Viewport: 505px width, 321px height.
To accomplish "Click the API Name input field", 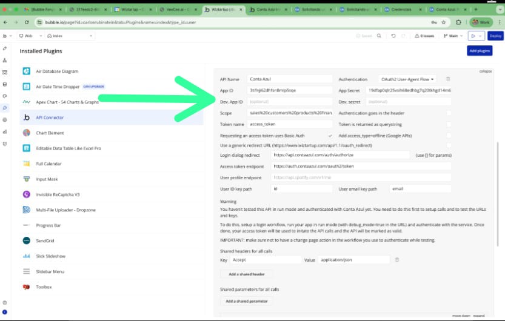I will pyautogui.click(x=290, y=79).
